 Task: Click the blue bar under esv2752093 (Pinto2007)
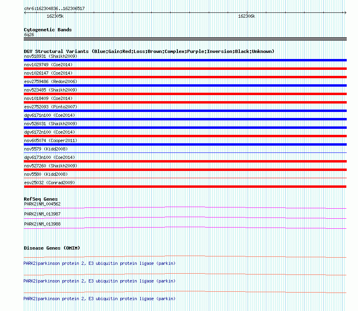pos(185,111)
